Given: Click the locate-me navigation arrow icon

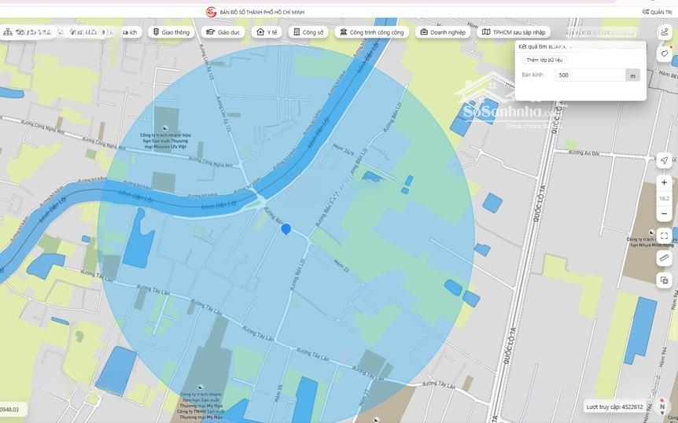Looking at the screenshot, I should [664, 160].
